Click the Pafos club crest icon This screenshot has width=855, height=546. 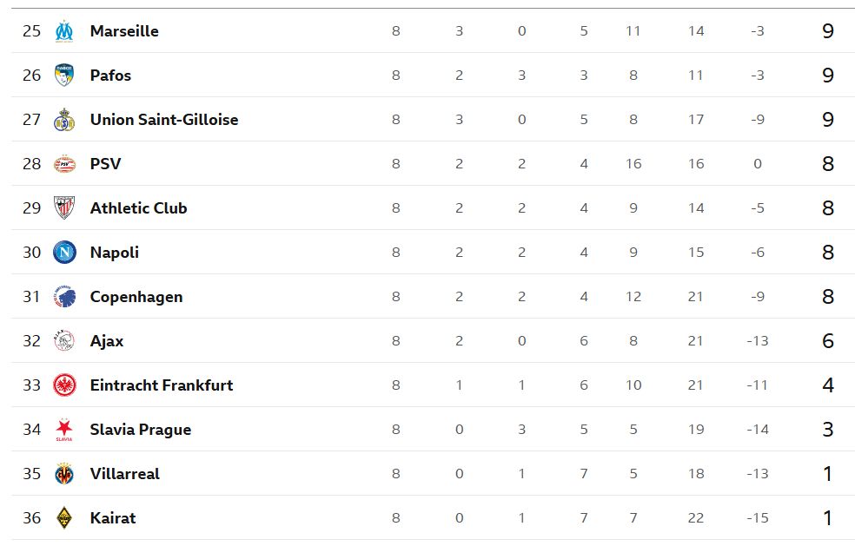(64, 76)
